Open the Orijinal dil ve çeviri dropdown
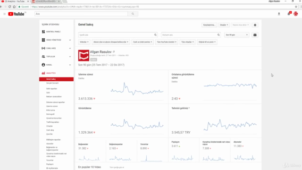The image size is (302, 170). (x=207, y=42)
